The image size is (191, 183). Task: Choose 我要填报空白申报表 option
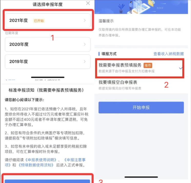(x=139, y=85)
